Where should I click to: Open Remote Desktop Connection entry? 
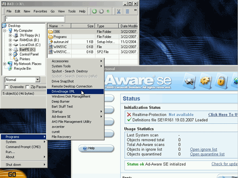tap(75, 86)
